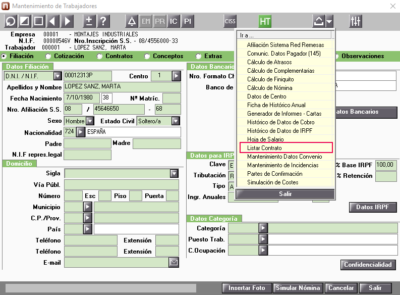Choose 'Listar Contrato' from the Ir a menu
This screenshot has height=295, width=400.
[x=286, y=148]
